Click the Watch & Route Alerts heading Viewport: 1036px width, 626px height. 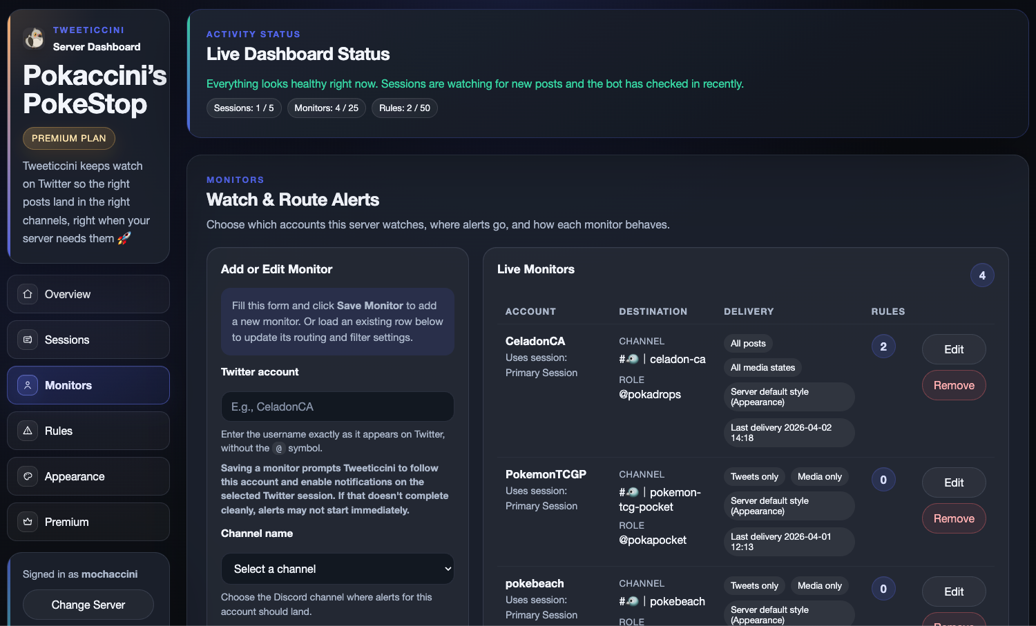(293, 199)
